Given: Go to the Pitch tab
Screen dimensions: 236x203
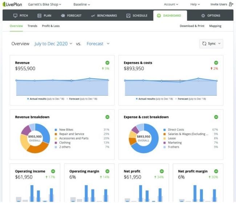Looking at the screenshot, I should click(x=21, y=16).
